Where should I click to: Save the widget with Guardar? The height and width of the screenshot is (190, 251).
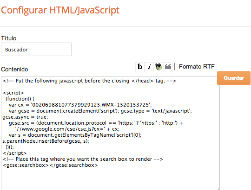(234, 78)
